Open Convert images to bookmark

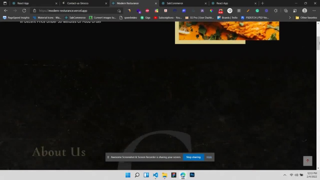pyautogui.click(x=102, y=18)
